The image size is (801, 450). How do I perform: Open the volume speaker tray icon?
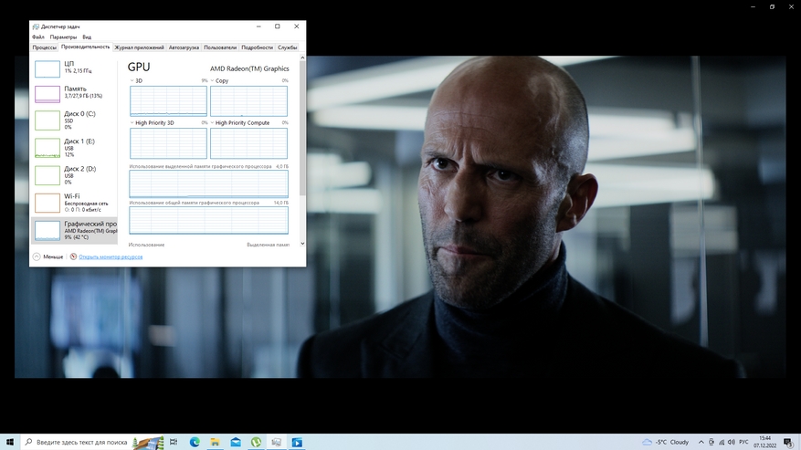click(731, 442)
